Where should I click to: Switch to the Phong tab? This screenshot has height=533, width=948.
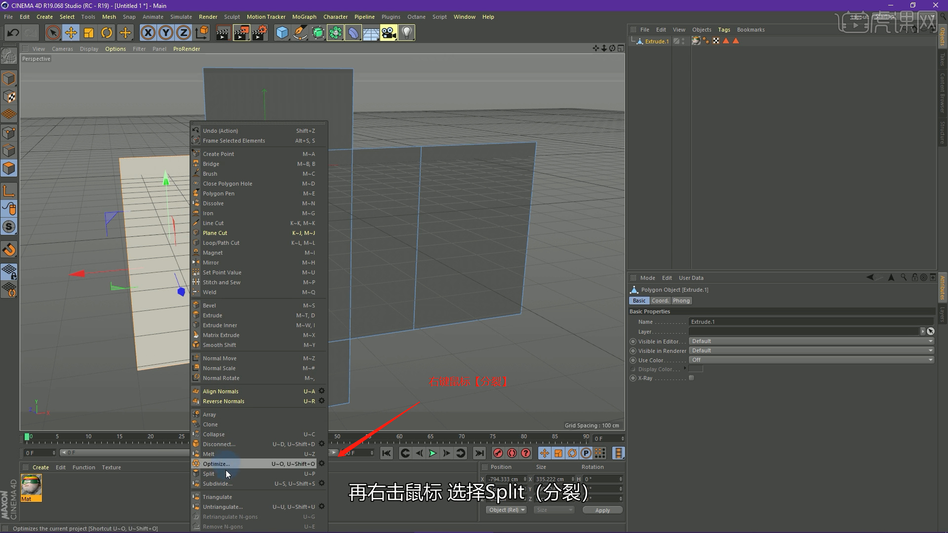click(681, 301)
